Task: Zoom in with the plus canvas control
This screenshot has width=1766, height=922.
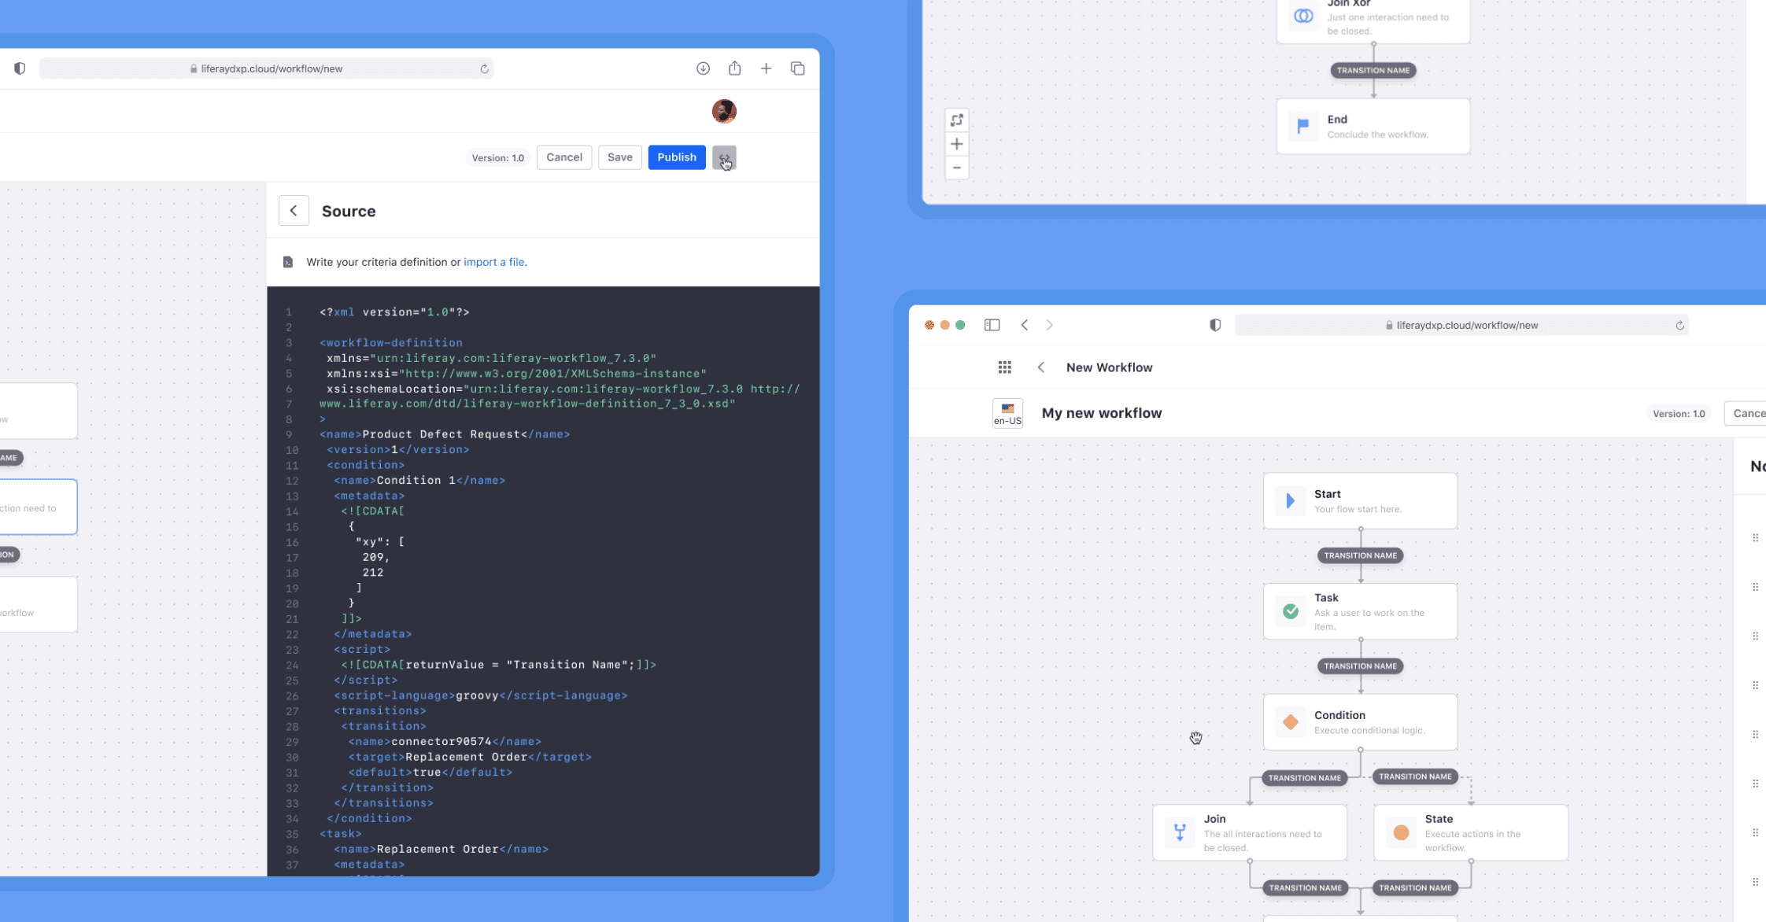Action: pyautogui.click(x=956, y=144)
